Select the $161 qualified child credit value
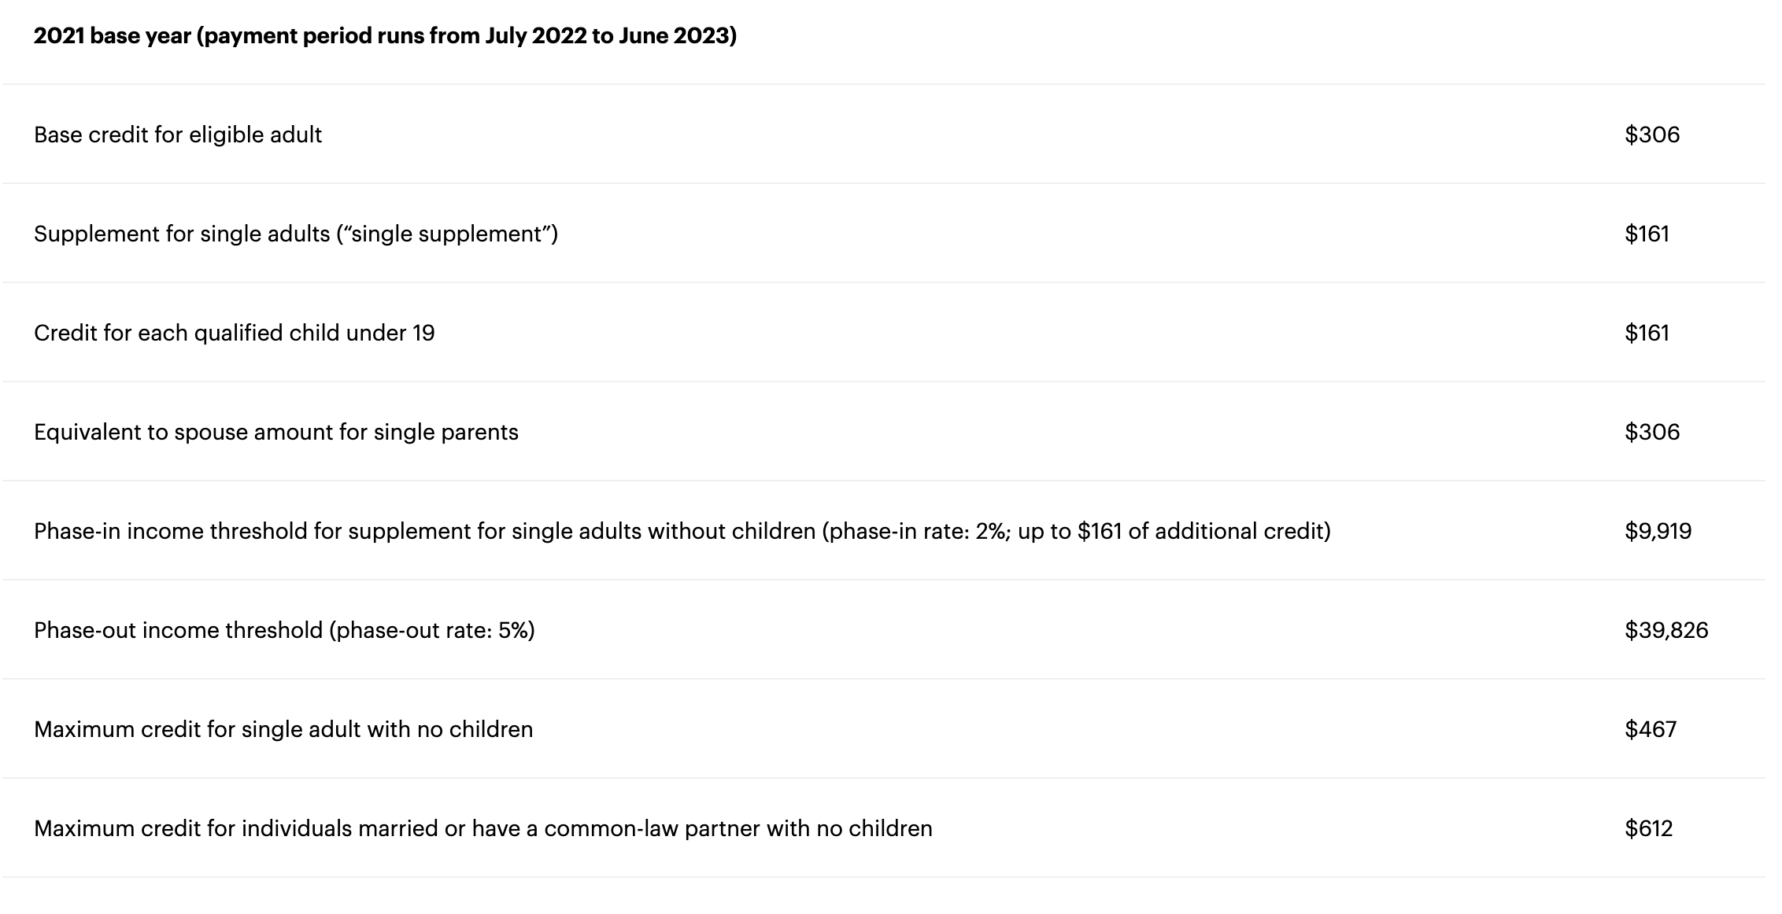The width and height of the screenshot is (1782, 914). [1647, 334]
